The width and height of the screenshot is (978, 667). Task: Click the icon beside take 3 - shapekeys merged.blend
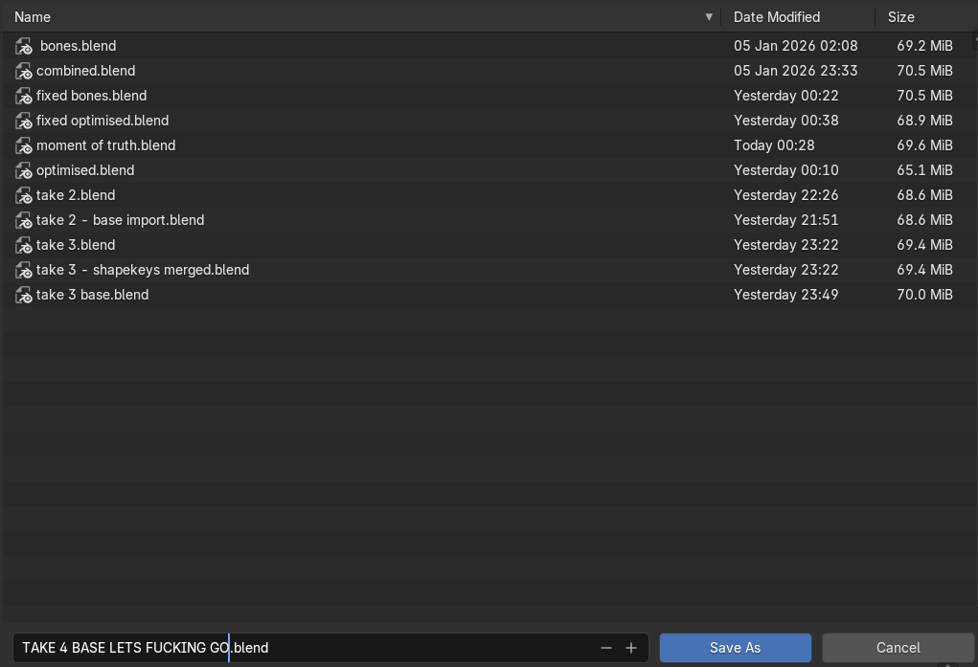coord(24,271)
